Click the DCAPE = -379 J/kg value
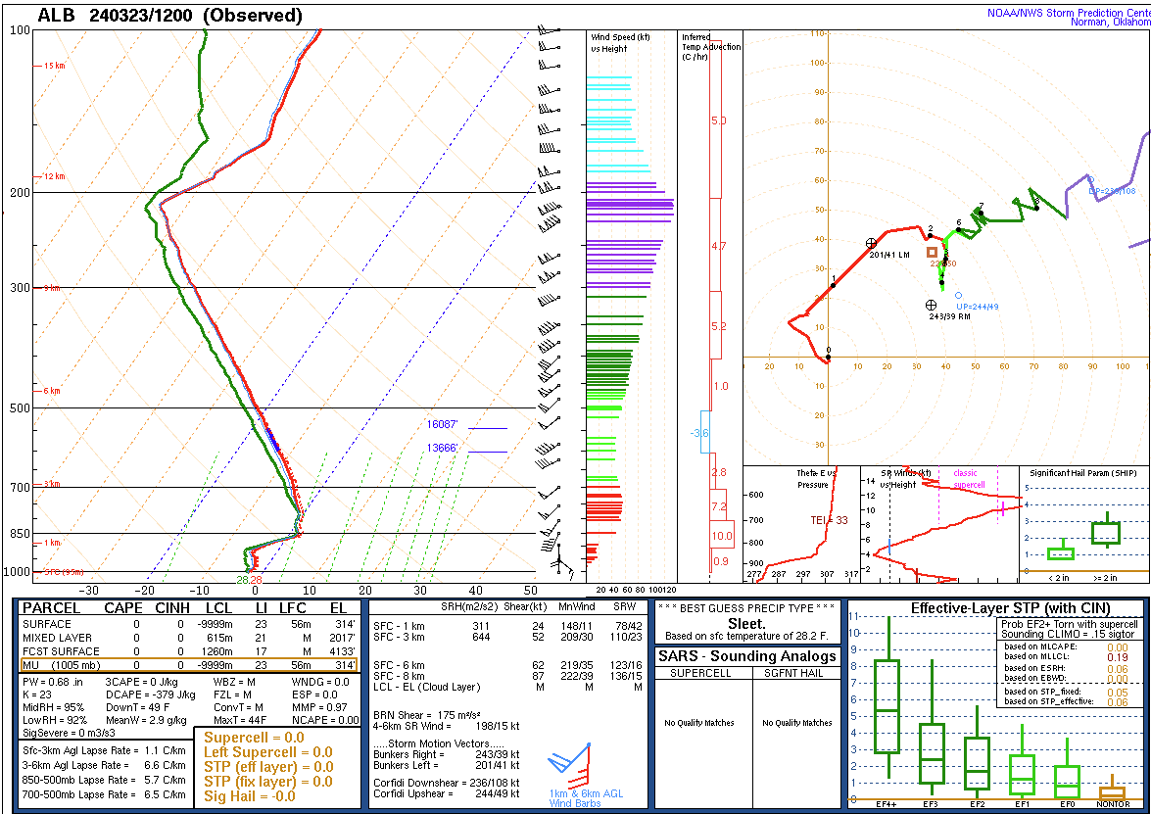 pyautogui.click(x=151, y=695)
